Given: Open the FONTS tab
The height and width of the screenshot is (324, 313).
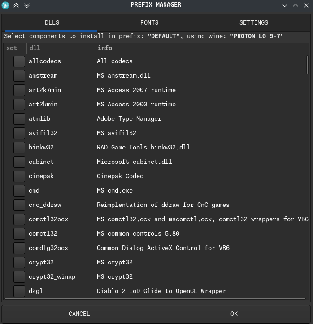Looking at the screenshot, I should [x=149, y=22].
